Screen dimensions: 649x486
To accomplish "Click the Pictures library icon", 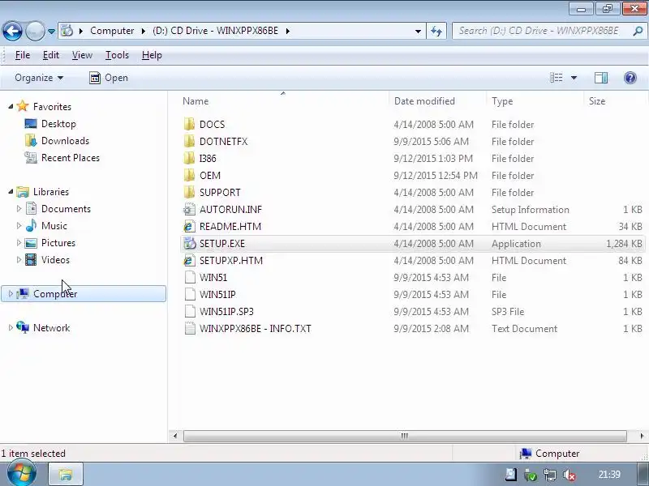I will tap(31, 242).
